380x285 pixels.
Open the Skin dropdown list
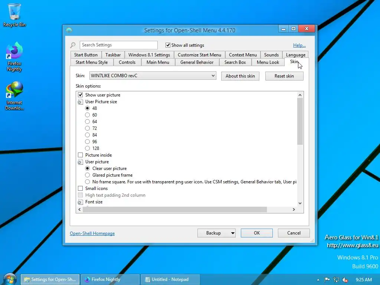tap(153, 76)
